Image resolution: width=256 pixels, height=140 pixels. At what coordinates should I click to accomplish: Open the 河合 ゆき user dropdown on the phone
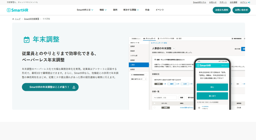pos(225,65)
